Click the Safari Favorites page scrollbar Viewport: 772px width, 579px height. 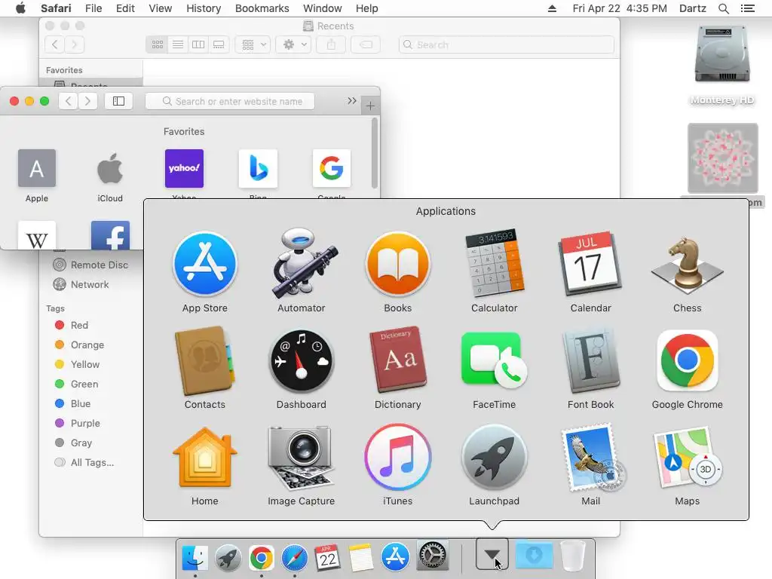(x=375, y=152)
